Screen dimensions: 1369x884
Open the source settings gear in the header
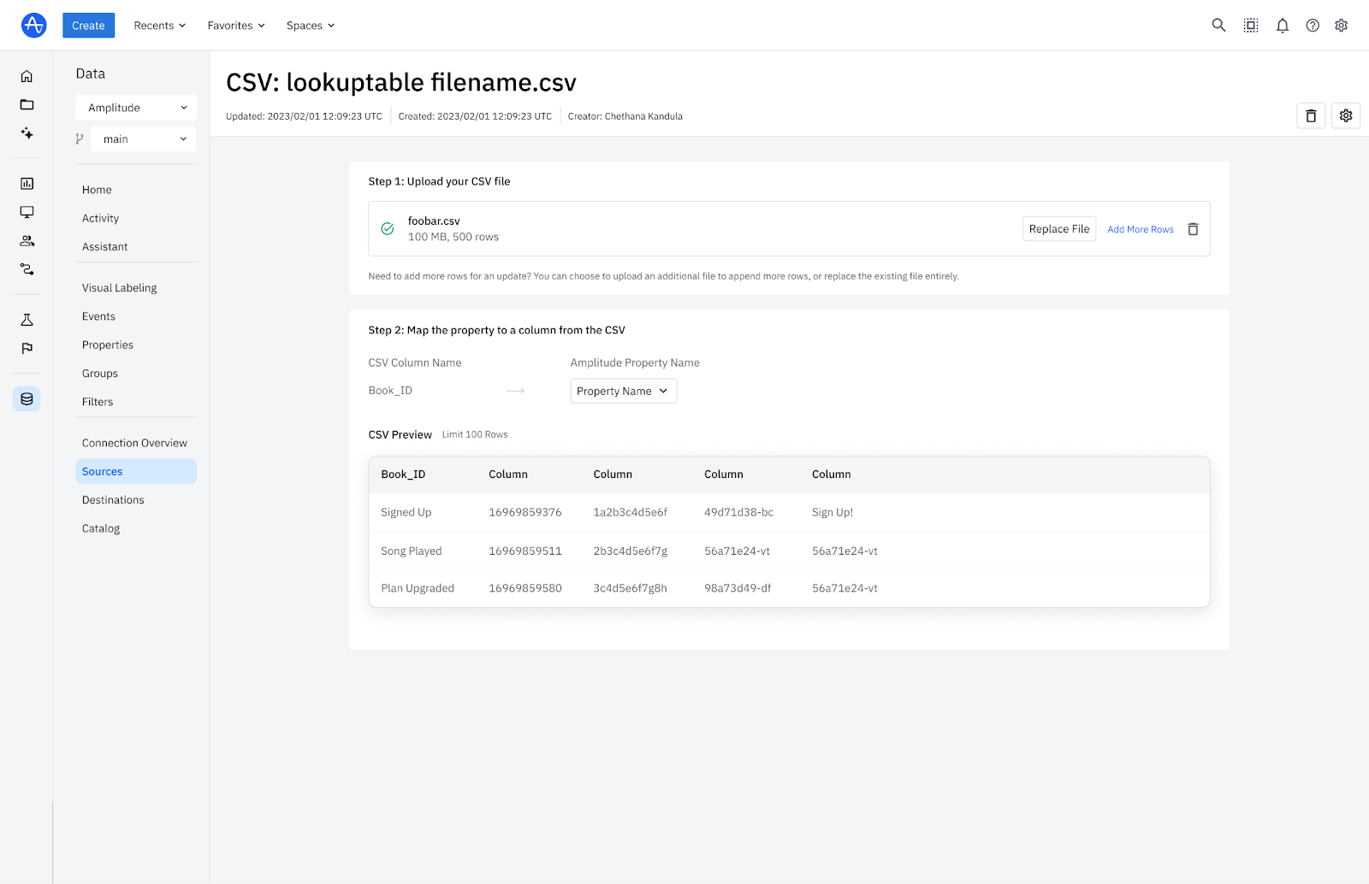click(1346, 115)
